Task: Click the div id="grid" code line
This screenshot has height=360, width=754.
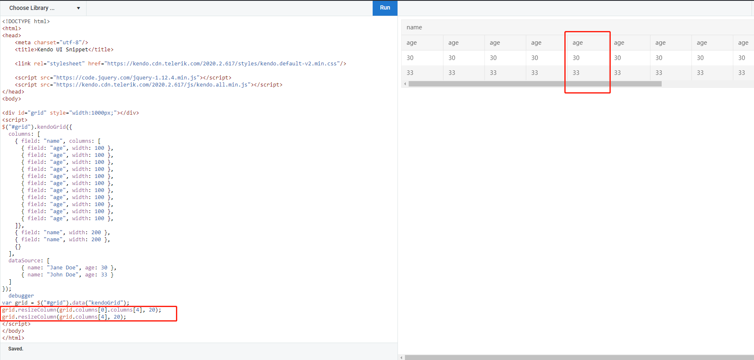Action: click(x=70, y=113)
